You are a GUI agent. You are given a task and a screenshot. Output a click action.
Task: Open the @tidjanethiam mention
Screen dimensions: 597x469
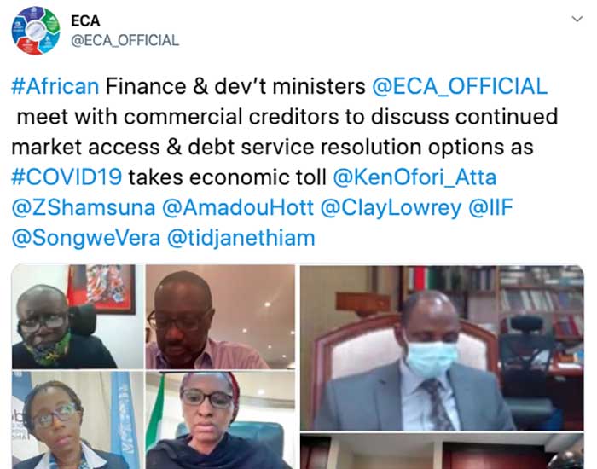pyautogui.click(x=241, y=239)
